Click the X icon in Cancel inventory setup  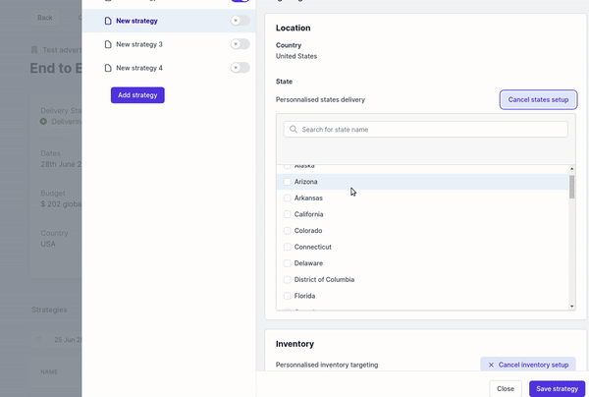click(491, 365)
